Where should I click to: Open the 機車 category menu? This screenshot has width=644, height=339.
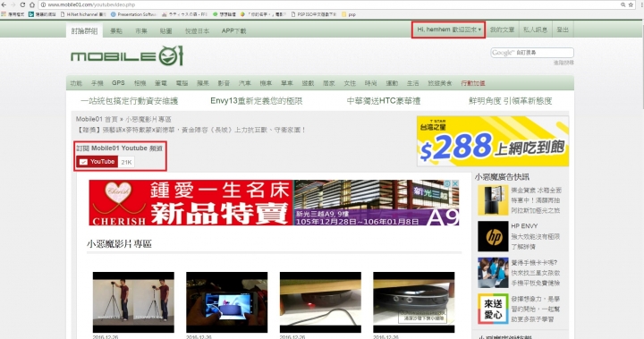[266, 83]
